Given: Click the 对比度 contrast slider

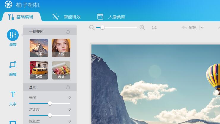Looking at the screenshot, I should click(x=50, y=115).
